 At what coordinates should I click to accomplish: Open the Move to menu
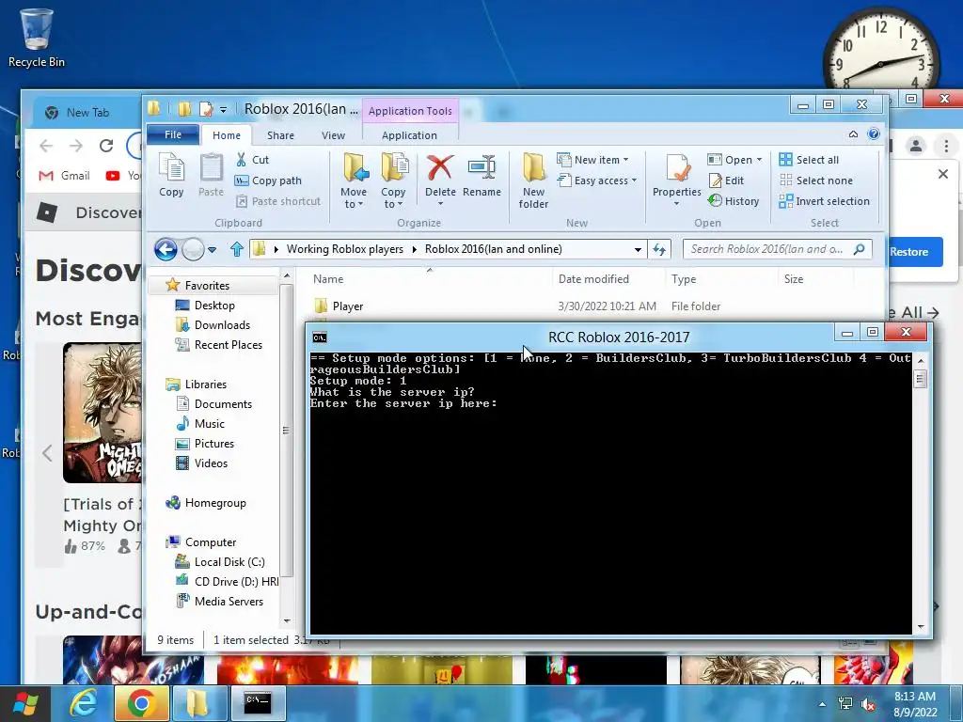354,180
